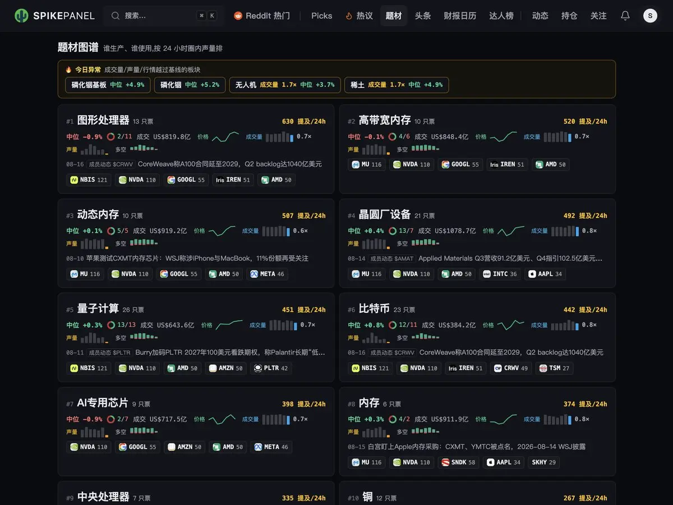The image size is (673, 505).
Task: Click the 成员动态 $PLTR tag
Action: point(109,352)
